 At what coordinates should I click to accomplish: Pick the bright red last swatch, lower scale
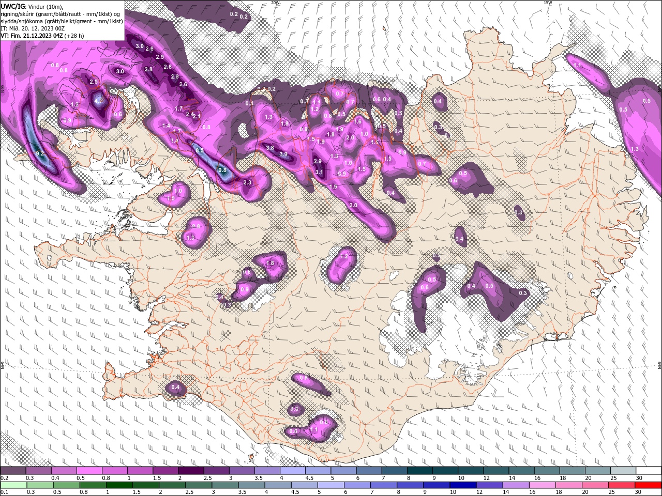pyautogui.click(x=648, y=485)
